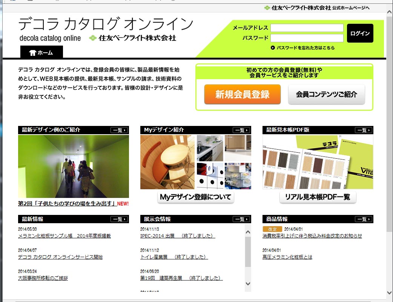The width and height of the screenshot is (393, 302).
Task: Open 一覧 for 最新デザイン例のご紹介
Action: tap(119, 130)
